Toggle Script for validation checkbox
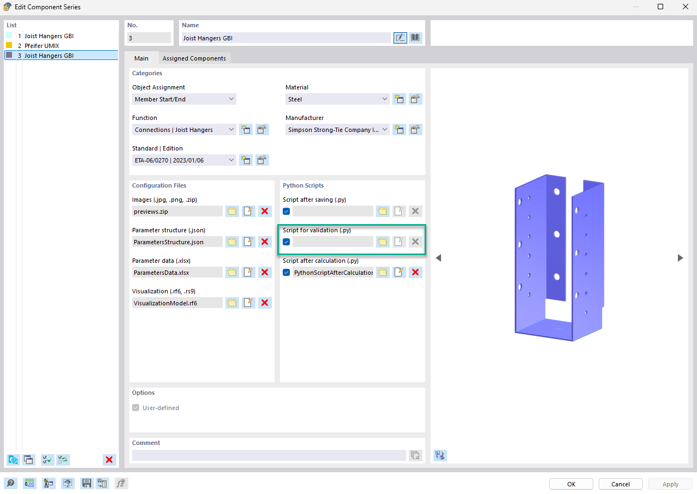 [287, 242]
